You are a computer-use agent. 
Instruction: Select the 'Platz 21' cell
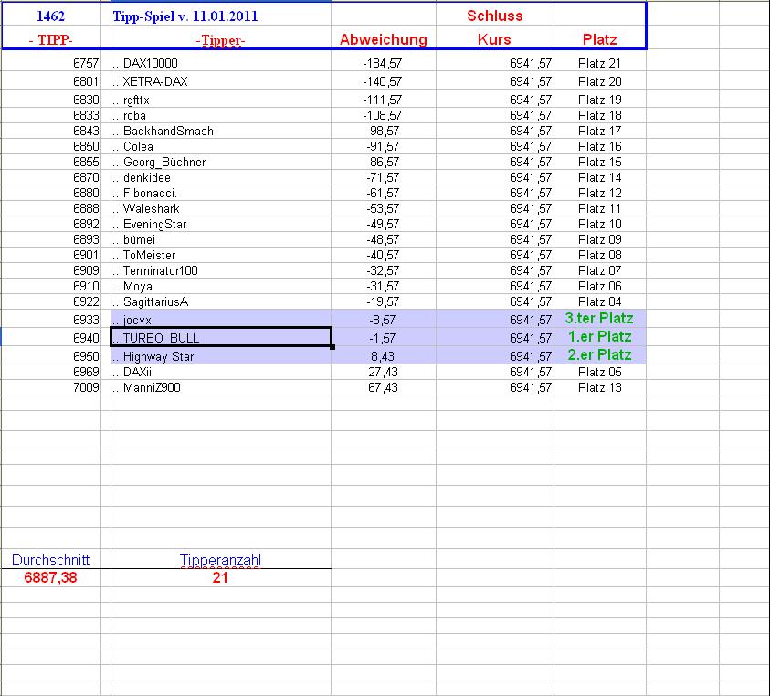599,63
